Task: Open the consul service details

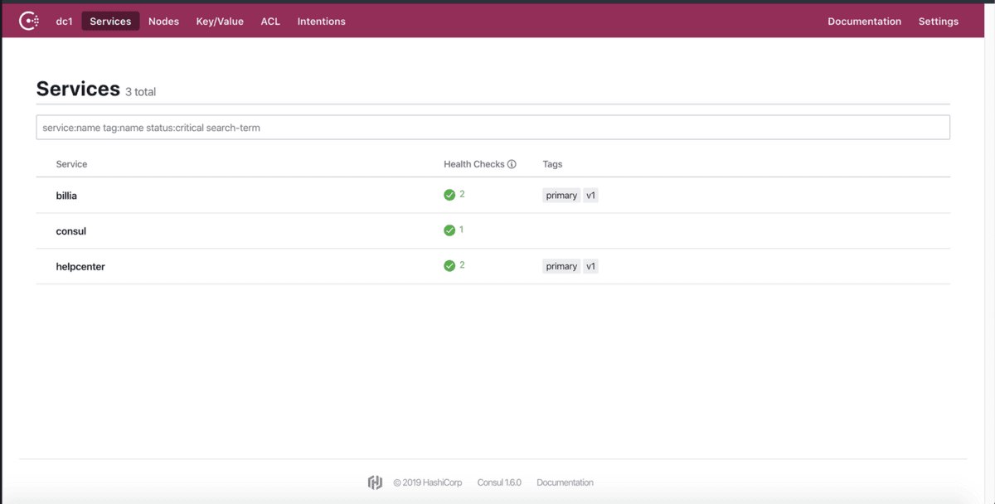Action: pos(71,231)
